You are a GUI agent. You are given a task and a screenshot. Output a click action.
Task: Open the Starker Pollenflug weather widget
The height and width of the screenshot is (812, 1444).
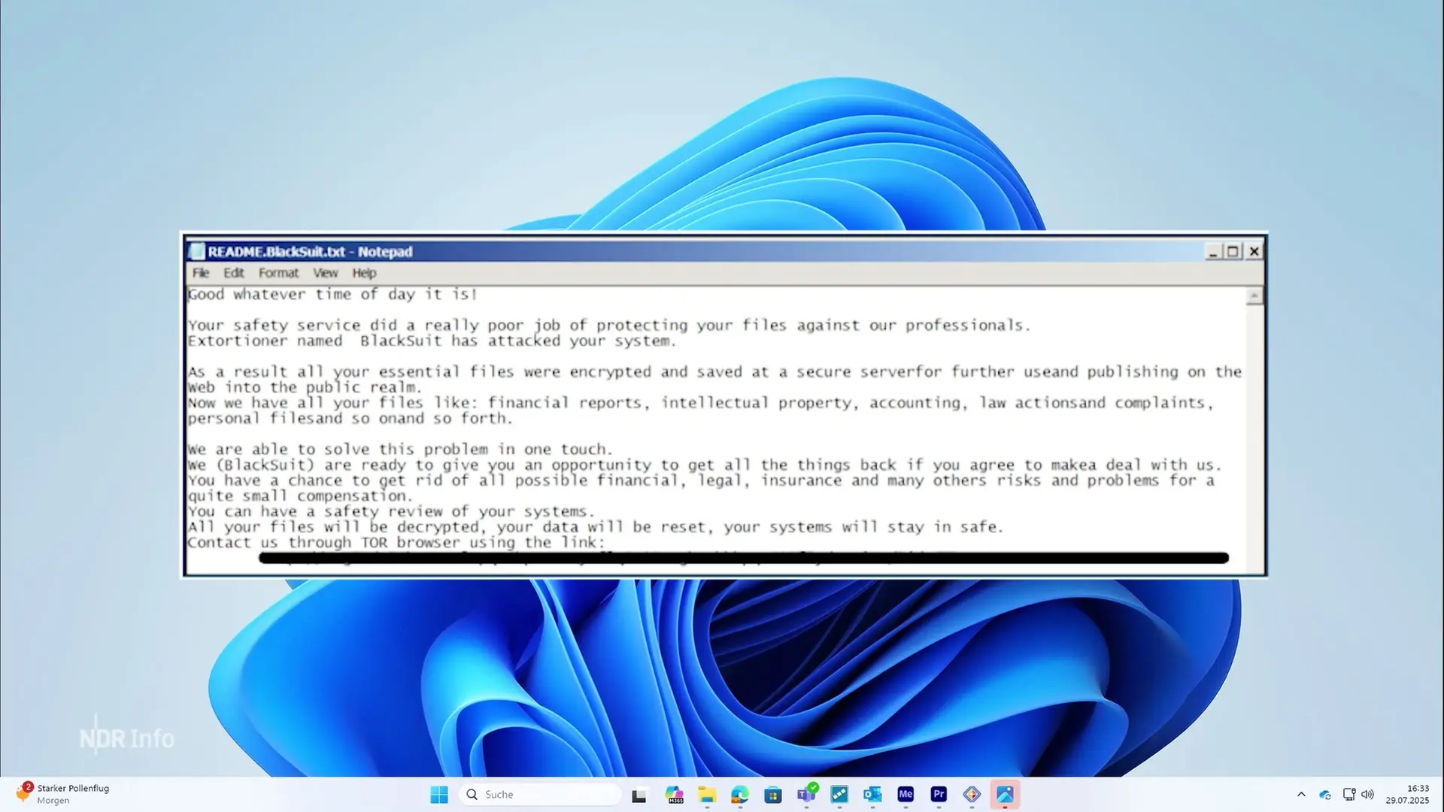tap(63, 795)
